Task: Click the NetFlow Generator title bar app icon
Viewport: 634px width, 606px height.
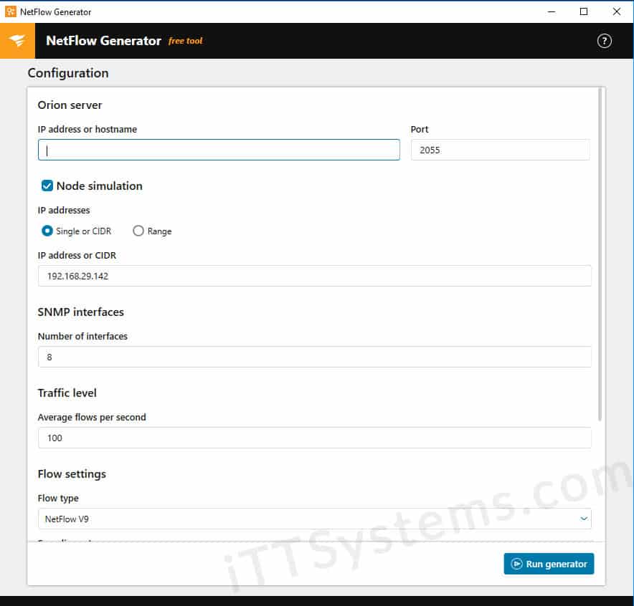Action: tap(11, 11)
